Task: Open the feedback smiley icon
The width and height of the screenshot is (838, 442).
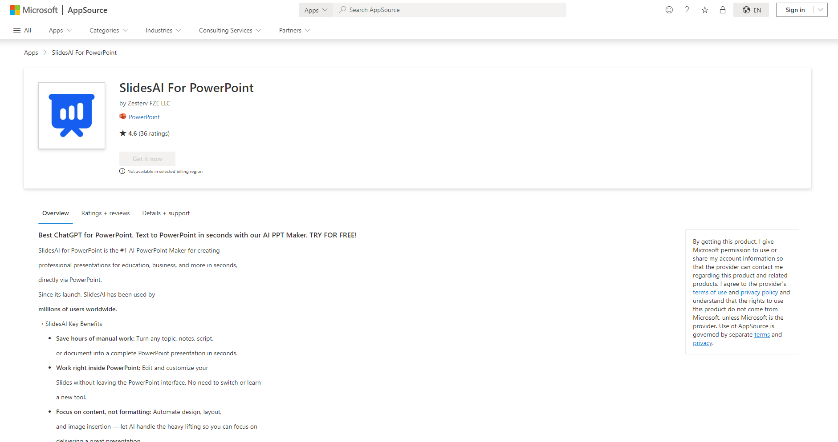Action: coord(669,10)
